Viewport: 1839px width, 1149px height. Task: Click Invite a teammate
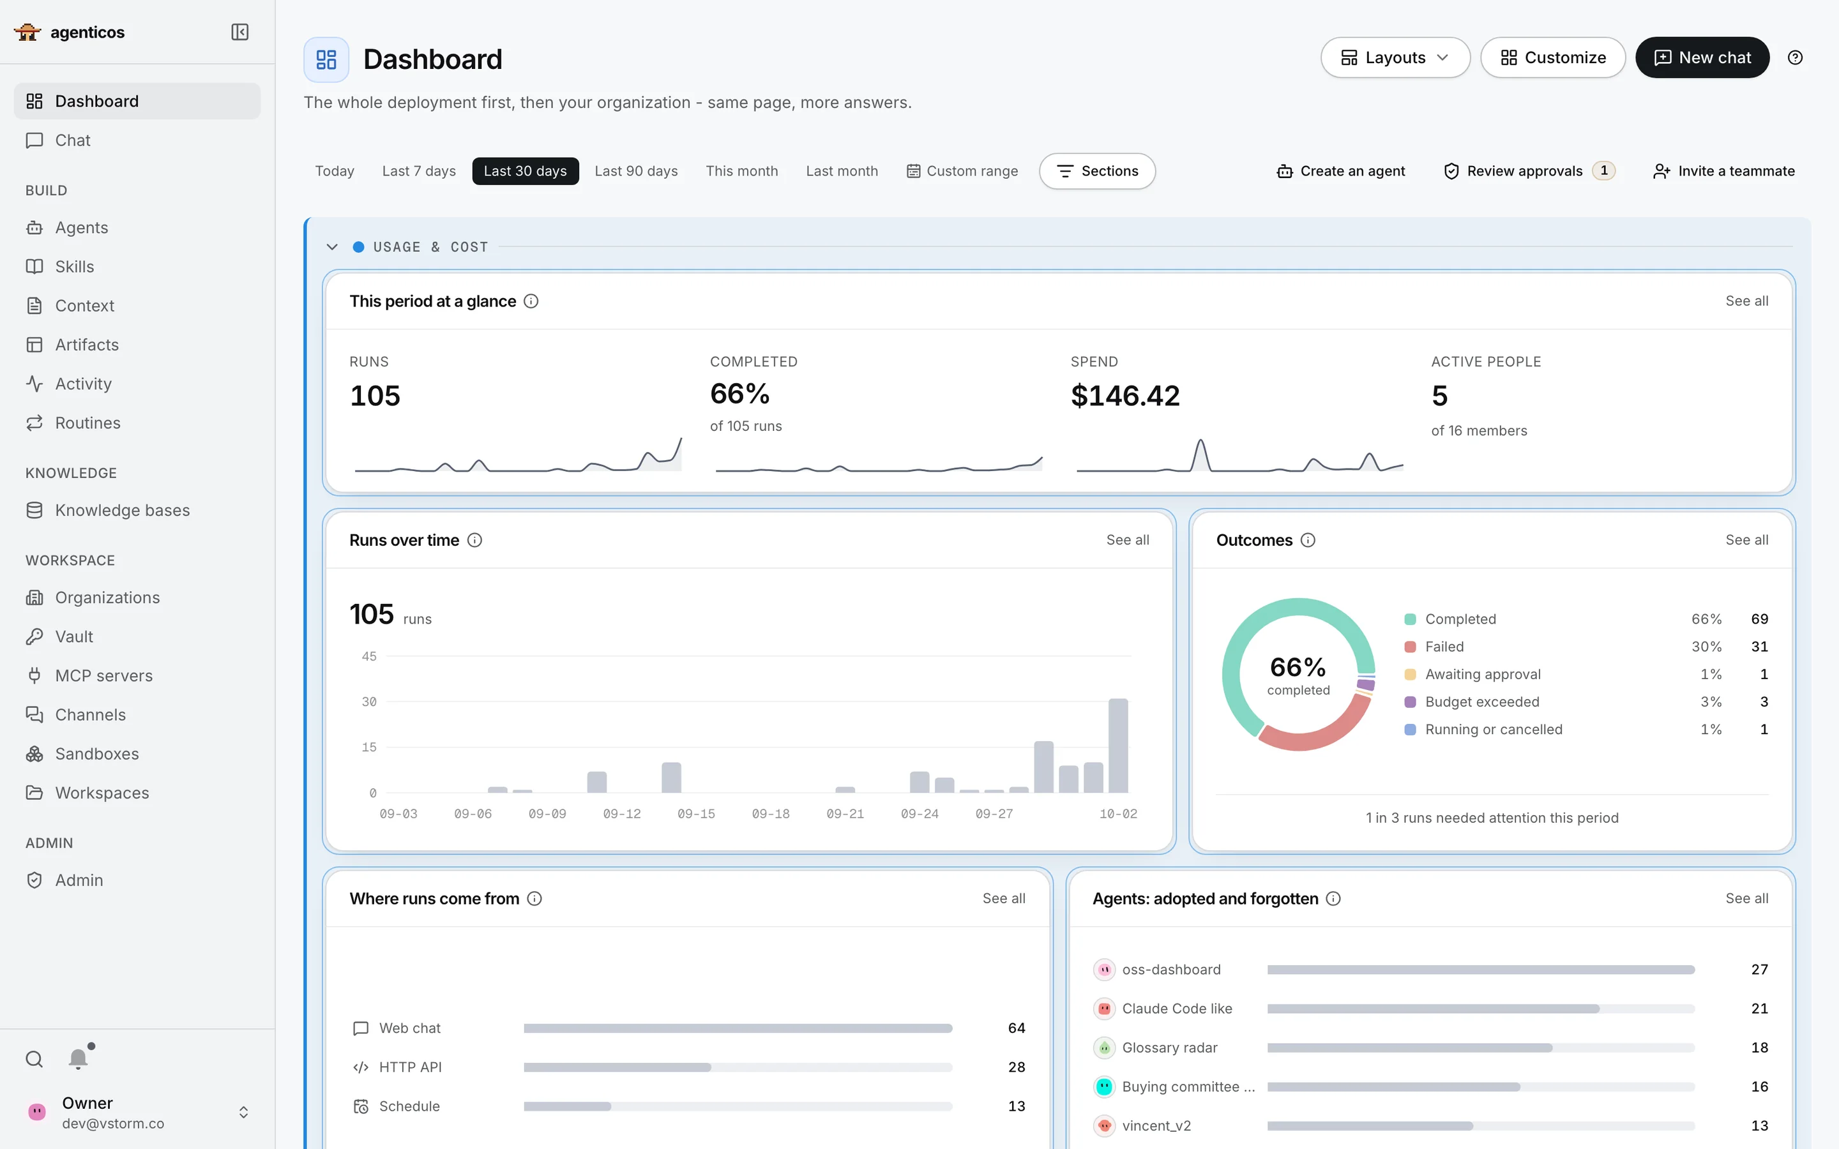tap(1723, 171)
